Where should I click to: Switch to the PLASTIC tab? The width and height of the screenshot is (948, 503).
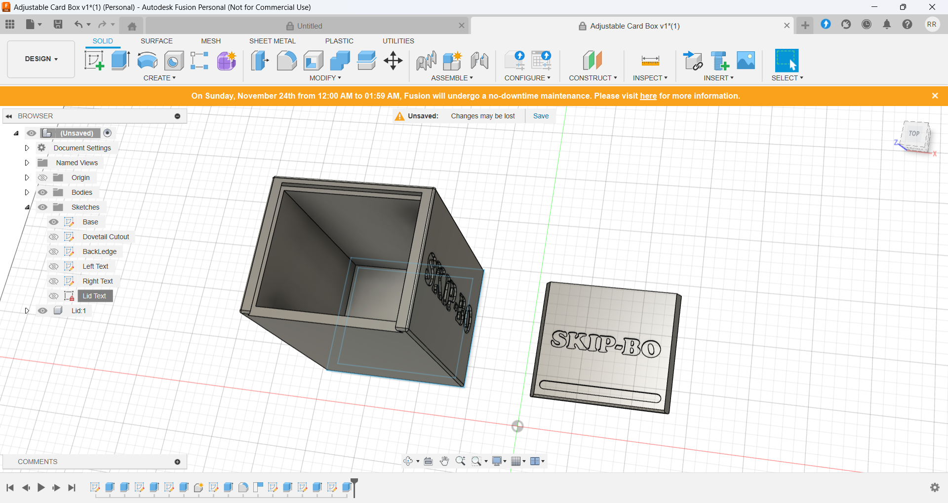[x=339, y=41]
